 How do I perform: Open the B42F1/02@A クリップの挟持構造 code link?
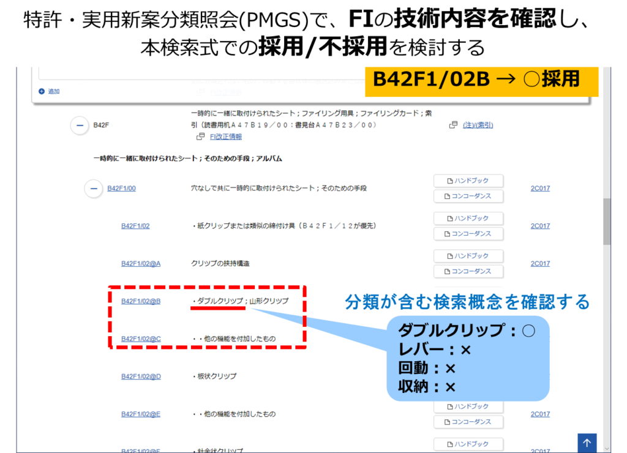click(x=141, y=263)
